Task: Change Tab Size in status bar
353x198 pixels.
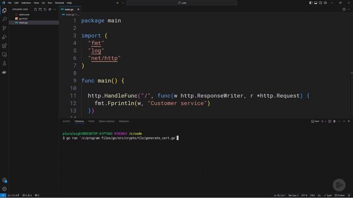Action: pos(293,195)
